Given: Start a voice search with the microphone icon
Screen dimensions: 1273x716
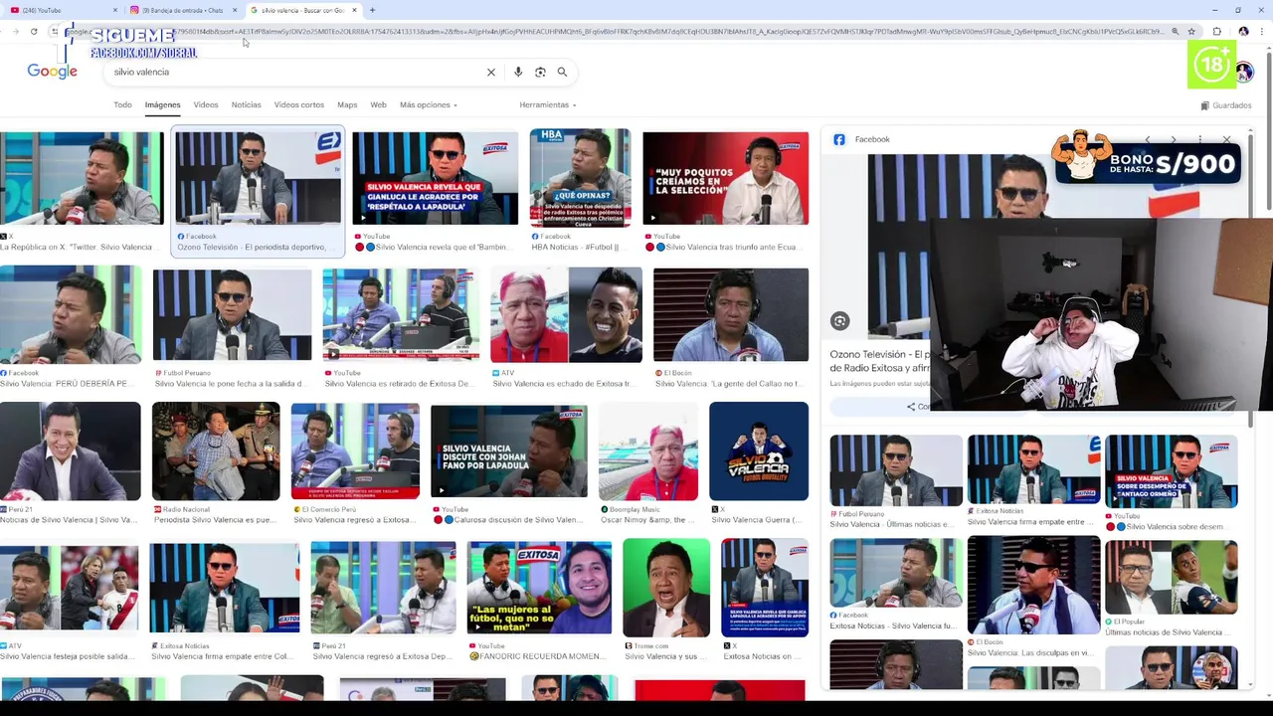Looking at the screenshot, I should tap(518, 72).
